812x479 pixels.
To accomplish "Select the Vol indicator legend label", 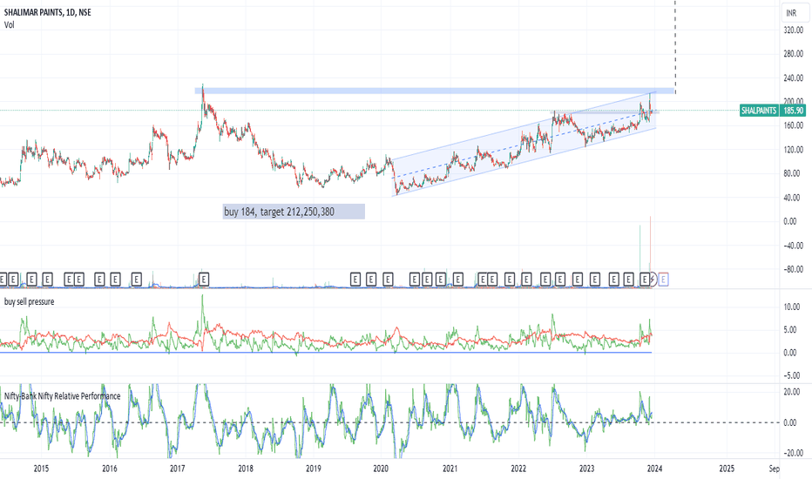I will (10, 25).
